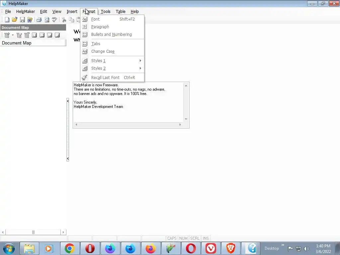Click the INS status bar indicator
Screen dimensions: 340x255
[206, 238]
